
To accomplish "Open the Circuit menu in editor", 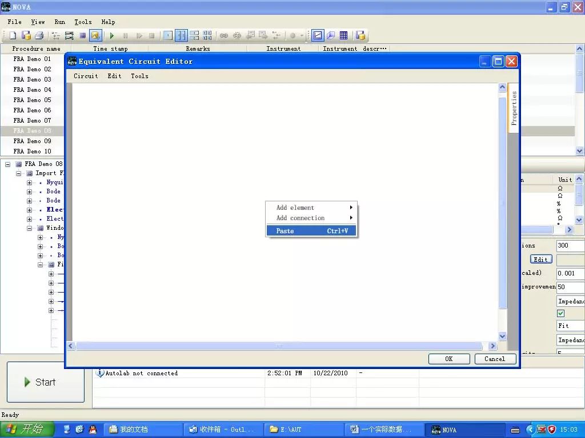I will (x=86, y=76).
